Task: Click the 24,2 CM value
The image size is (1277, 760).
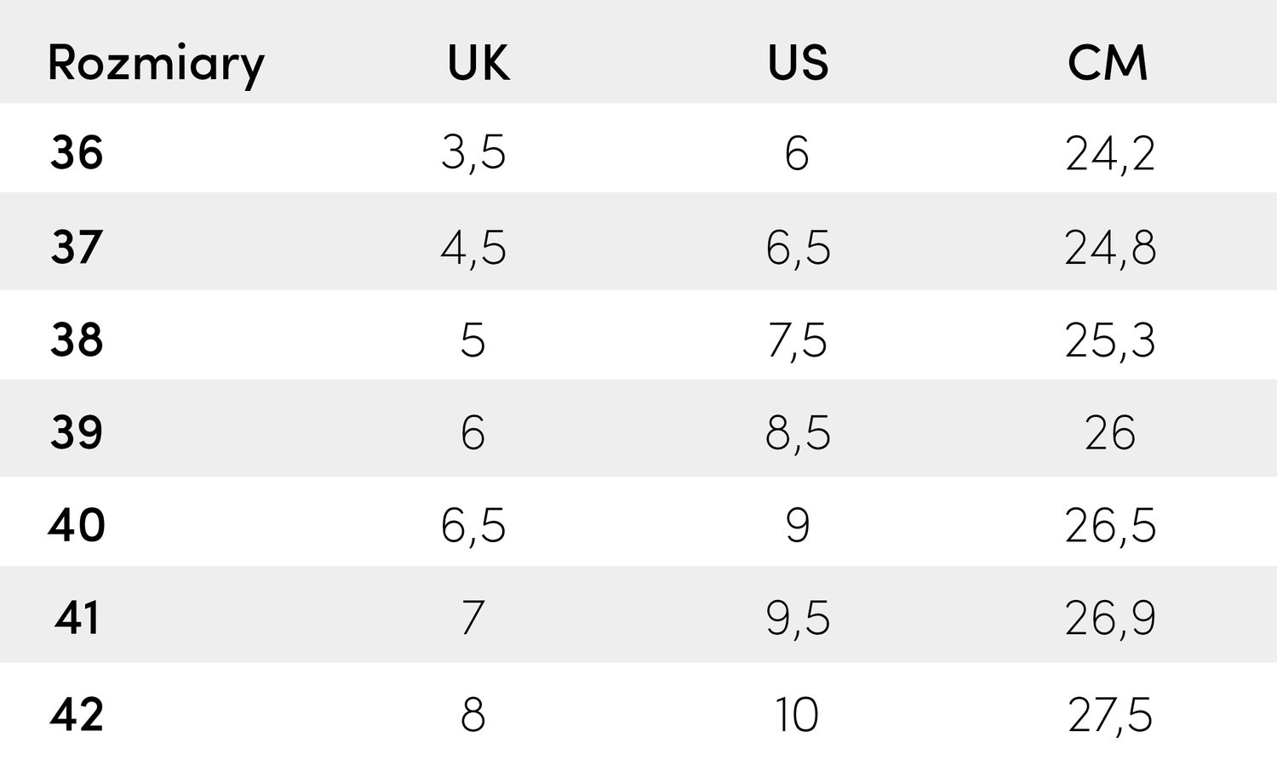Action: (x=1110, y=154)
